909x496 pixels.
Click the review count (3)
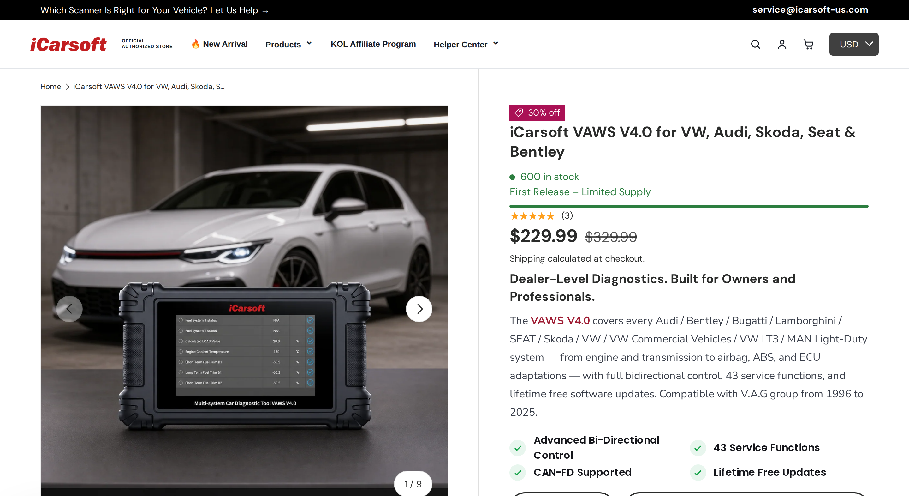pos(567,215)
